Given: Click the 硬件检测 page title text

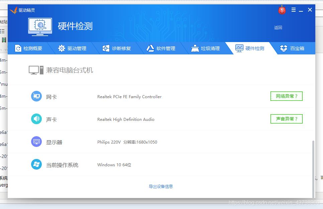Looking at the screenshot, I should (75, 26).
